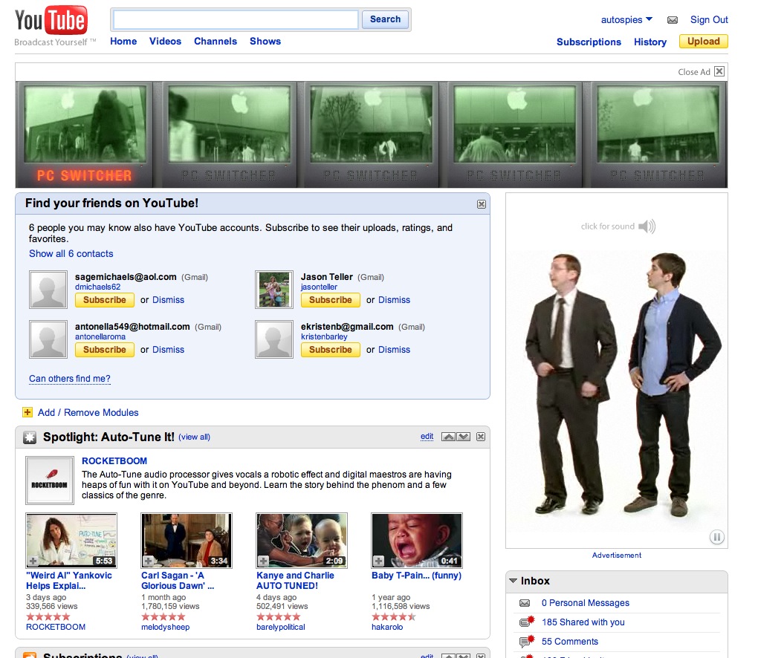Open the Shows tab
This screenshot has width=758, height=658.
tap(265, 41)
